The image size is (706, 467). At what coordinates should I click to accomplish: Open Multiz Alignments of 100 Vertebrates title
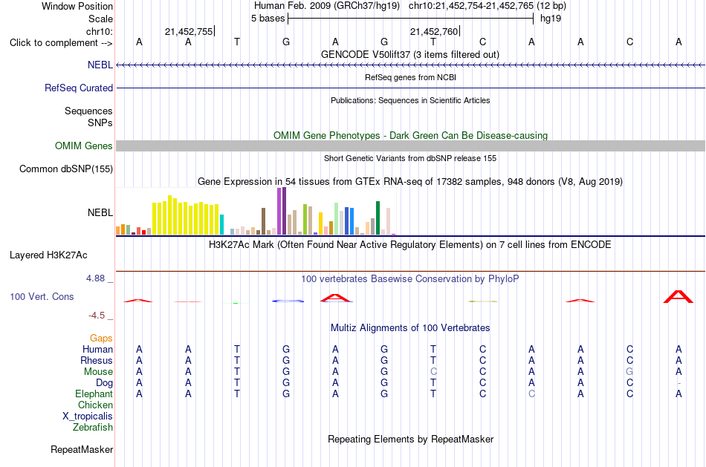[410, 328]
